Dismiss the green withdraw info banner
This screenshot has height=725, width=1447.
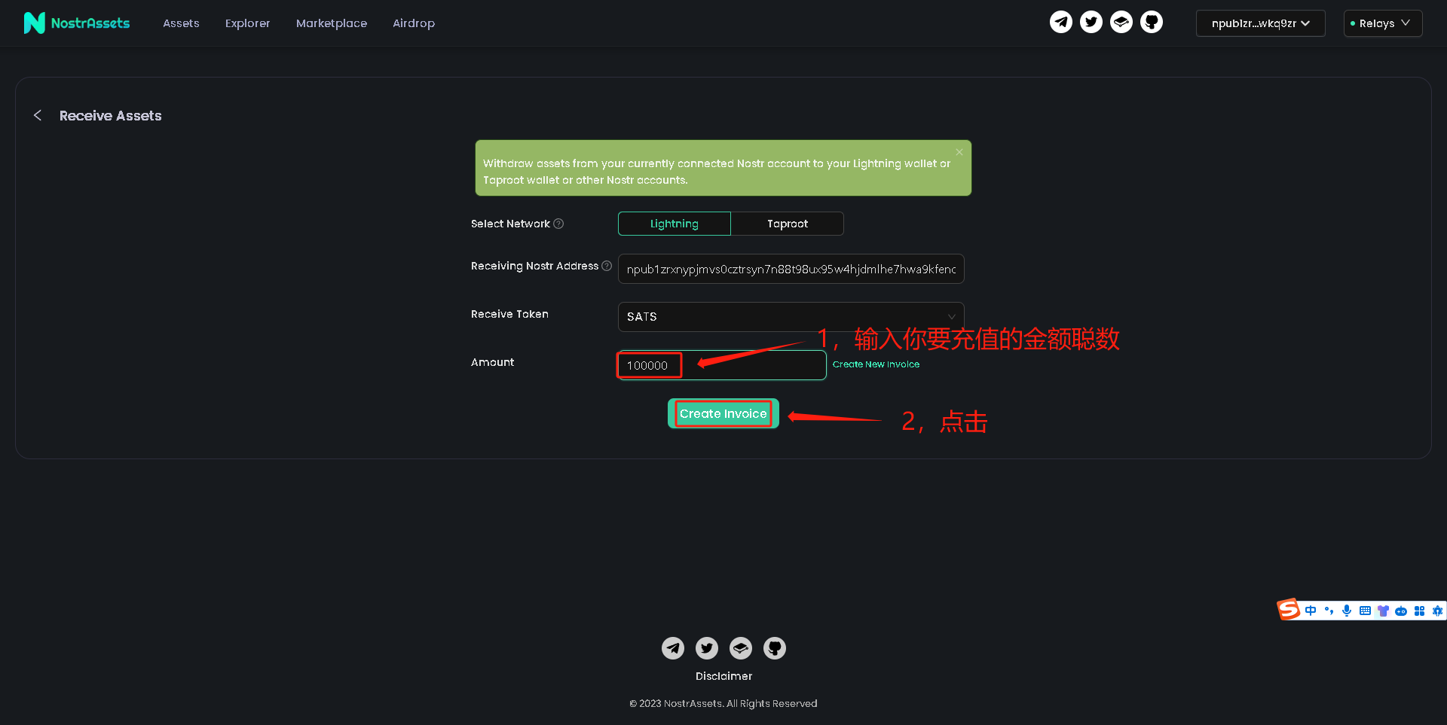click(959, 152)
